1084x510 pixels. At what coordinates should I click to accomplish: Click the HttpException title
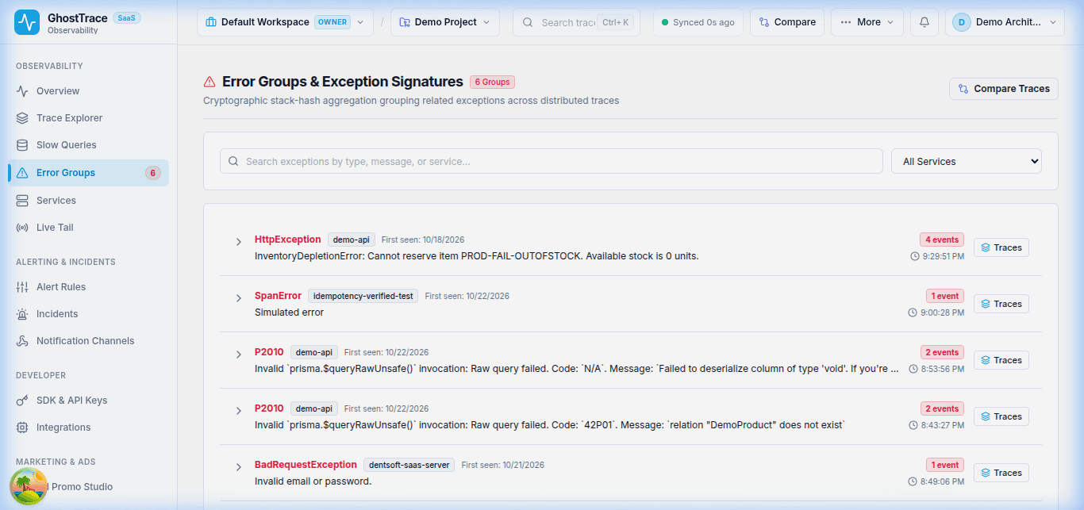pyautogui.click(x=287, y=240)
